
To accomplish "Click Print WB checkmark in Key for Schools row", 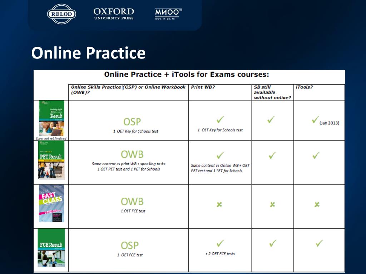I will click(220, 119).
